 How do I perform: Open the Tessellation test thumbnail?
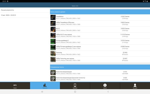[x=53, y=17]
